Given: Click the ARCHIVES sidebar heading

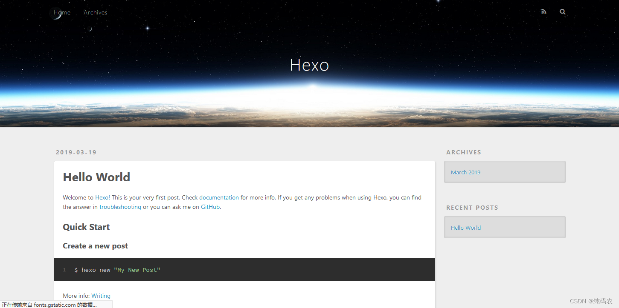Looking at the screenshot, I should [x=464, y=152].
